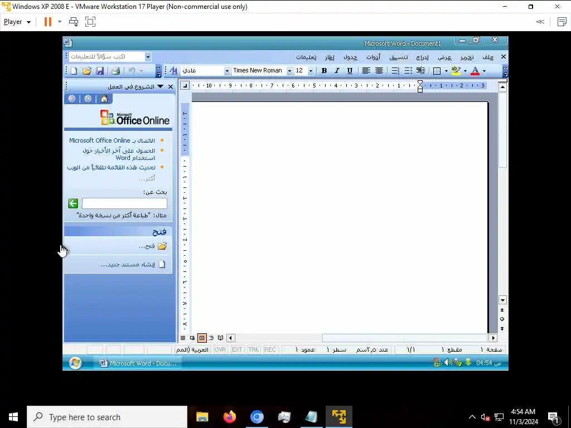The width and height of the screenshot is (571, 428).
Task: Click الاتصال بـ Microsoft Office Online link
Action: (112, 140)
